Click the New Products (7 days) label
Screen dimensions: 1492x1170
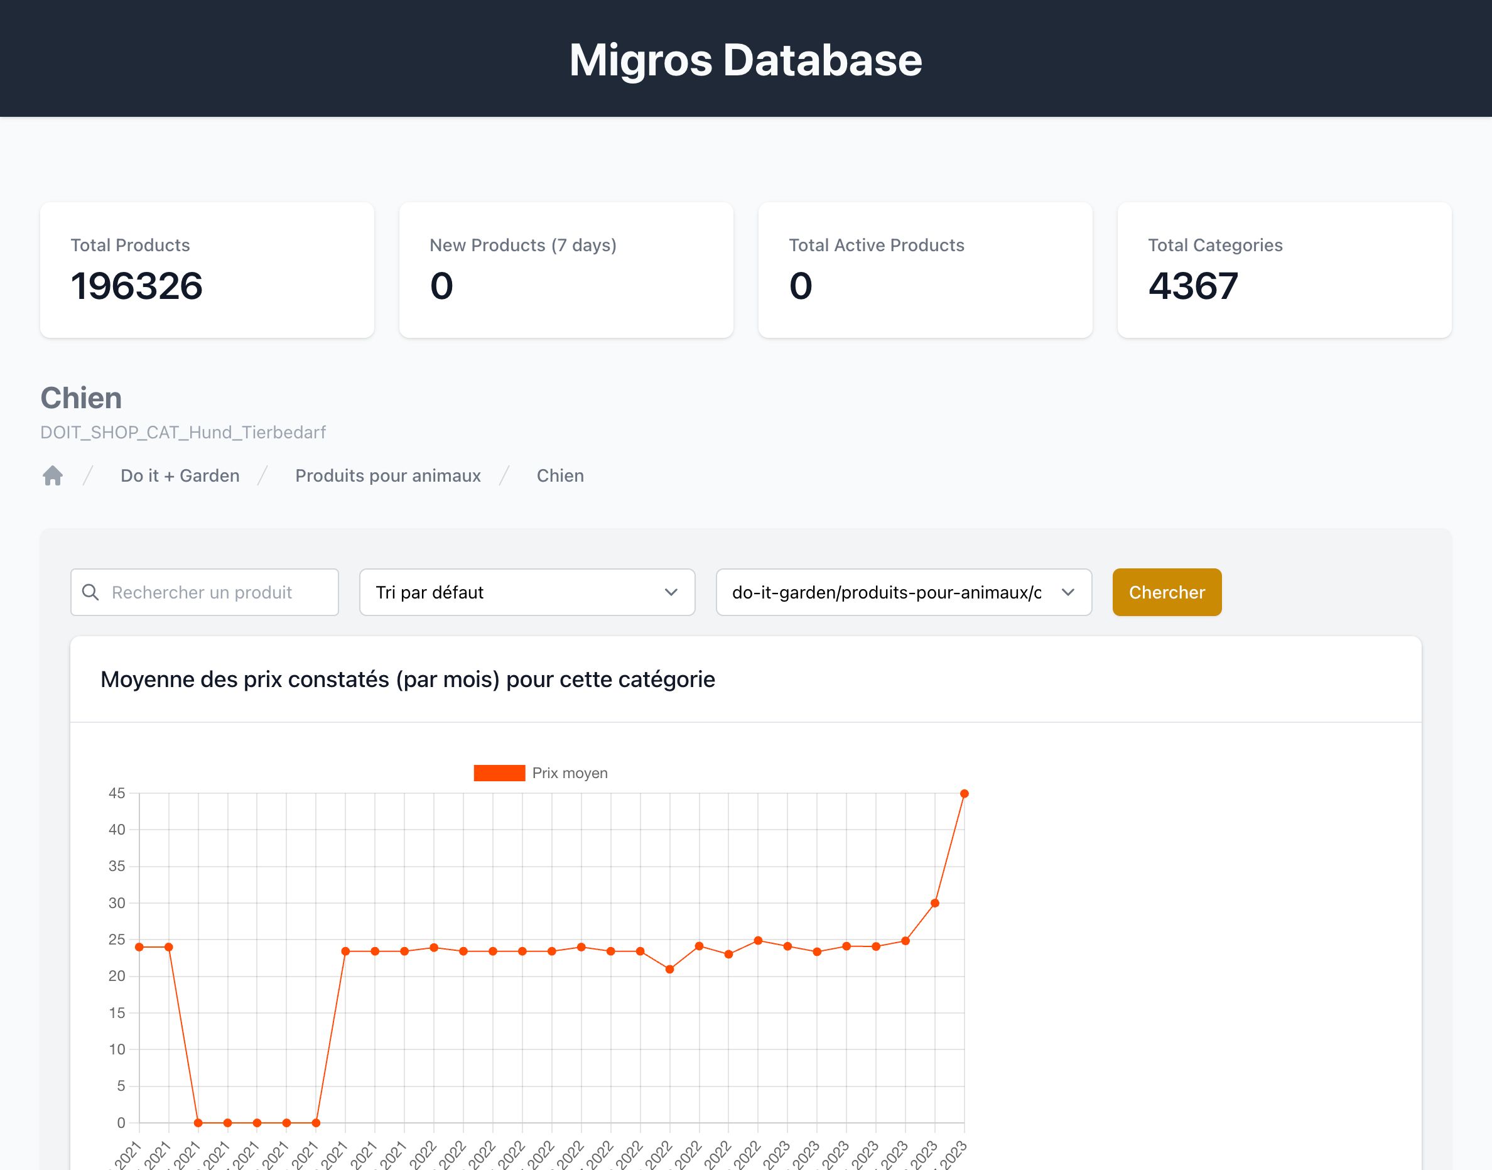(522, 245)
